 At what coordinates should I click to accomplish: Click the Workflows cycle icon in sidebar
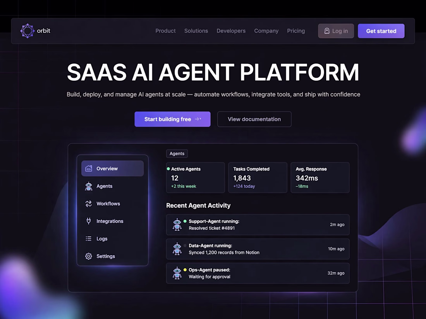click(x=89, y=204)
